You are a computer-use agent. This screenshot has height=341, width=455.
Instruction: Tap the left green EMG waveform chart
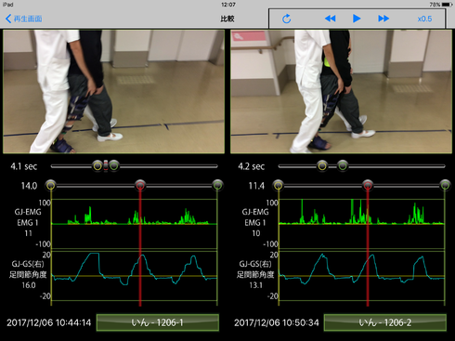tap(134, 224)
